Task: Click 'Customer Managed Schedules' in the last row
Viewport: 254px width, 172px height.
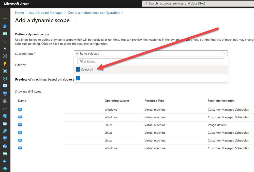Action: click(228, 148)
